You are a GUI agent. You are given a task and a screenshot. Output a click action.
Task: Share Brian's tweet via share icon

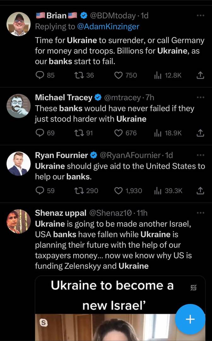[x=200, y=75]
